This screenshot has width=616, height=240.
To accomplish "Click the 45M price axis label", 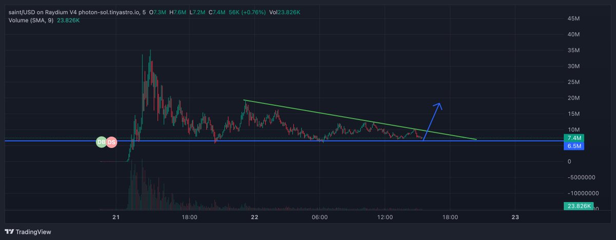I will pos(573,19).
